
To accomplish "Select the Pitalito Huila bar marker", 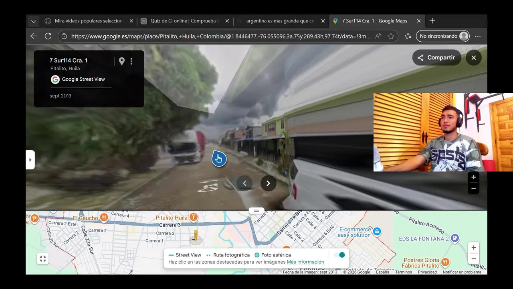I will (x=194, y=218).
